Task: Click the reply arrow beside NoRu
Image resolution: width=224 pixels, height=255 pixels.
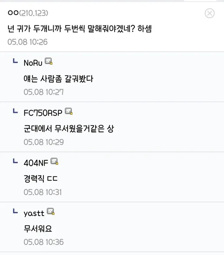Action: 15,62
